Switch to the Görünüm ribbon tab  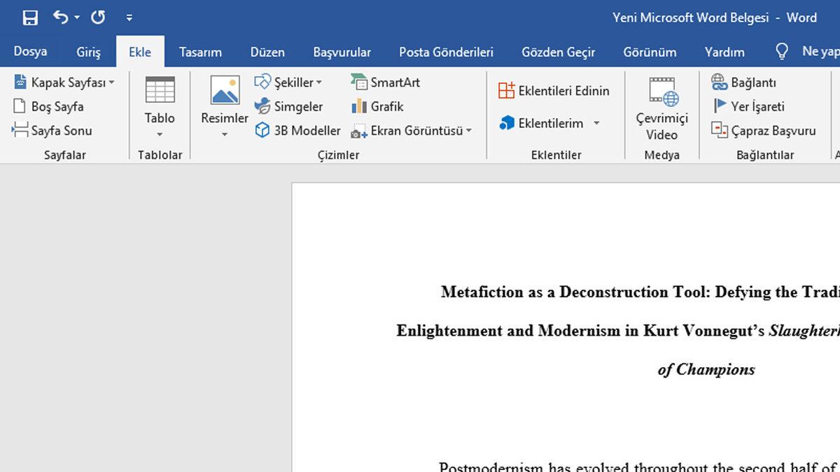651,52
